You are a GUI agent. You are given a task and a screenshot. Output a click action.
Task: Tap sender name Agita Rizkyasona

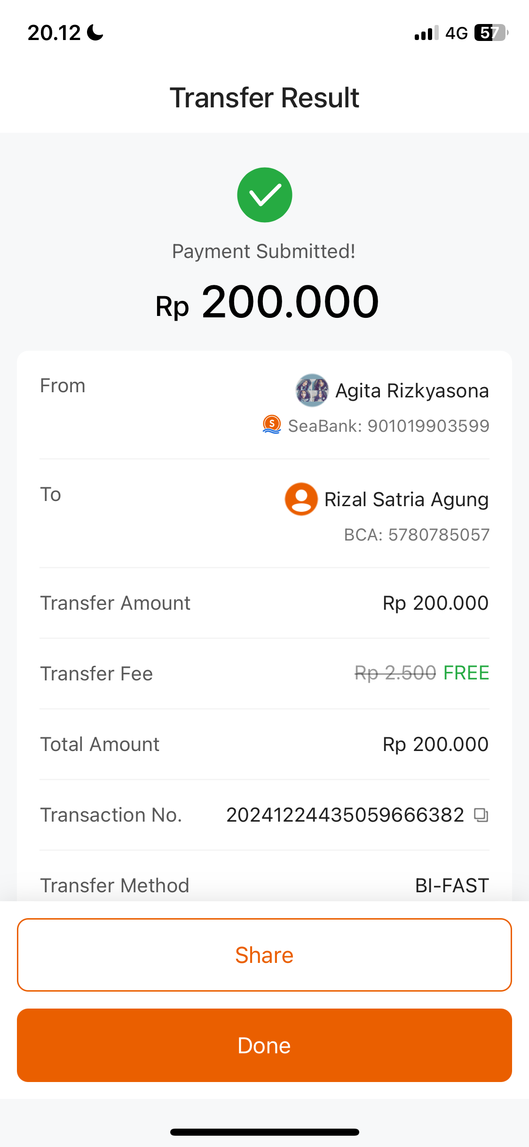[x=412, y=390]
